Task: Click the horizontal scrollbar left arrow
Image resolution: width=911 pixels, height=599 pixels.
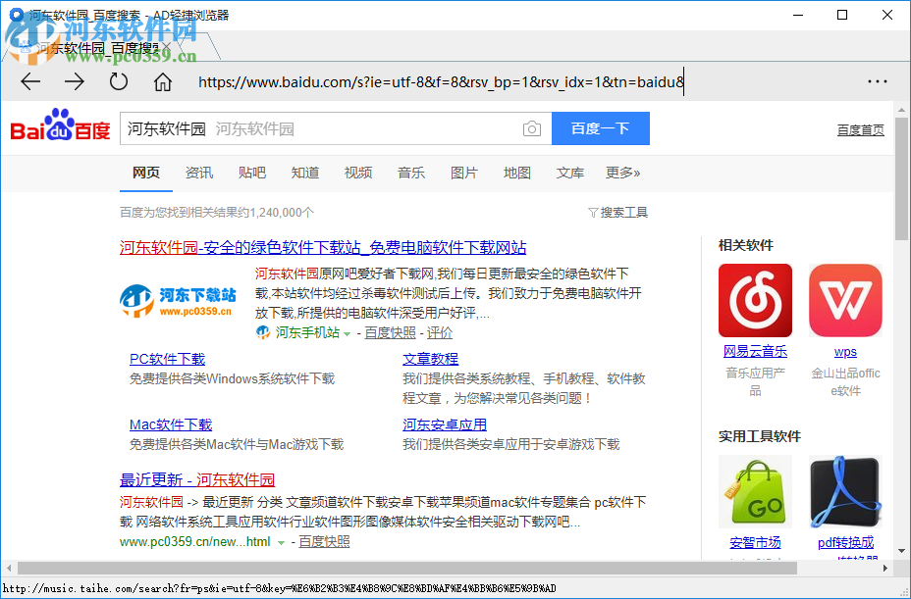Action: tap(9, 568)
